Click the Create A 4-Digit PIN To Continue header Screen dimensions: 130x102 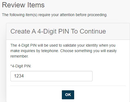pos(58,31)
